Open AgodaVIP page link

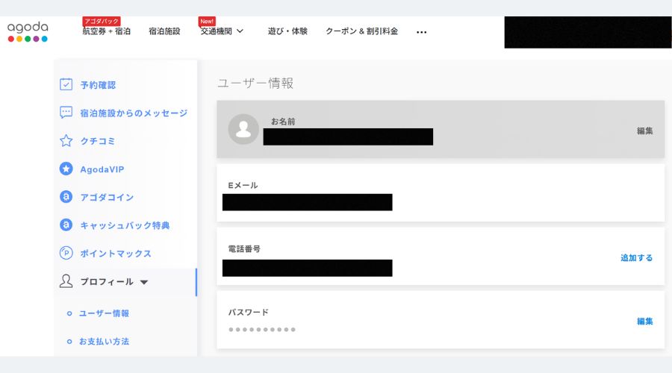(x=102, y=169)
